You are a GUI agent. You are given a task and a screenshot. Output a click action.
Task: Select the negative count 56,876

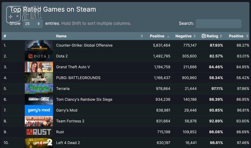190,121
